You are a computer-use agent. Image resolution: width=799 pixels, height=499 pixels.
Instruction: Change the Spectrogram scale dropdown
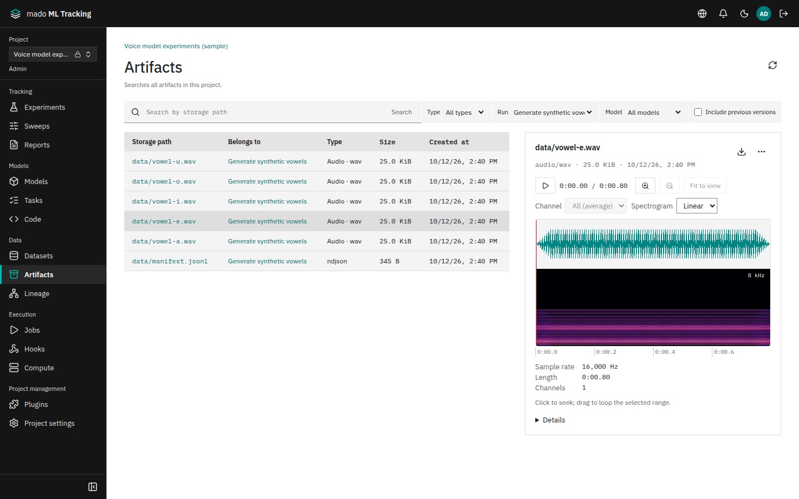697,206
